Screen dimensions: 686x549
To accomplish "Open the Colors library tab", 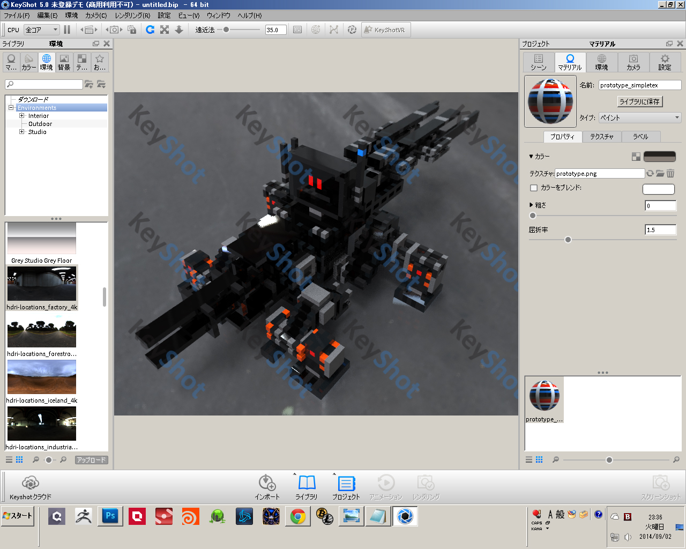I will 29,62.
